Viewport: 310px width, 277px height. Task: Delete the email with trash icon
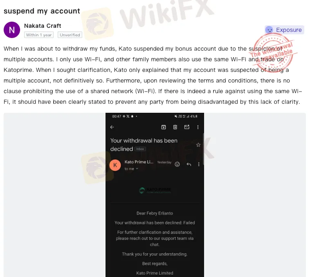tap(175, 127)
